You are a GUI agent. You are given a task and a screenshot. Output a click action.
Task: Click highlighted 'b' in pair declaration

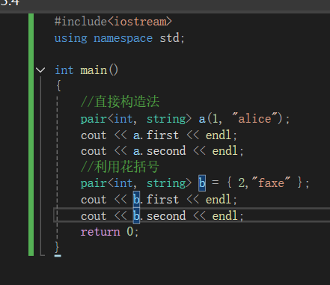[202, 183]
